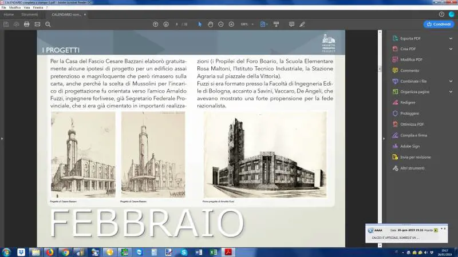
Task: Expand the Esporta PDF options
Action: (450, 38)
